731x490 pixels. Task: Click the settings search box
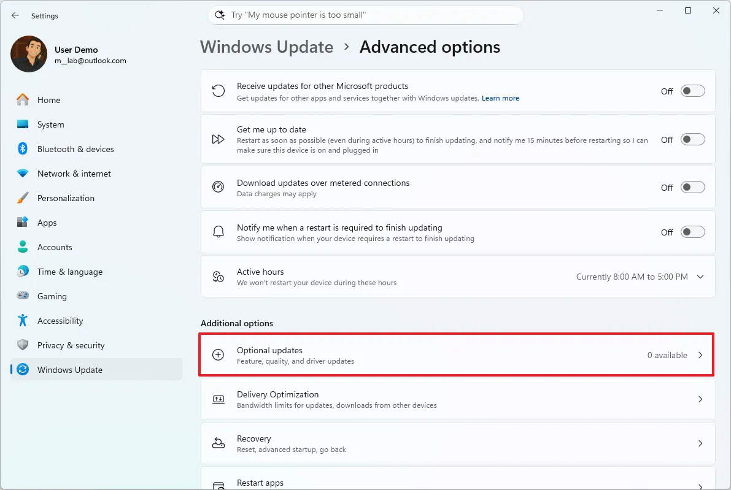(x=365, y=15)
